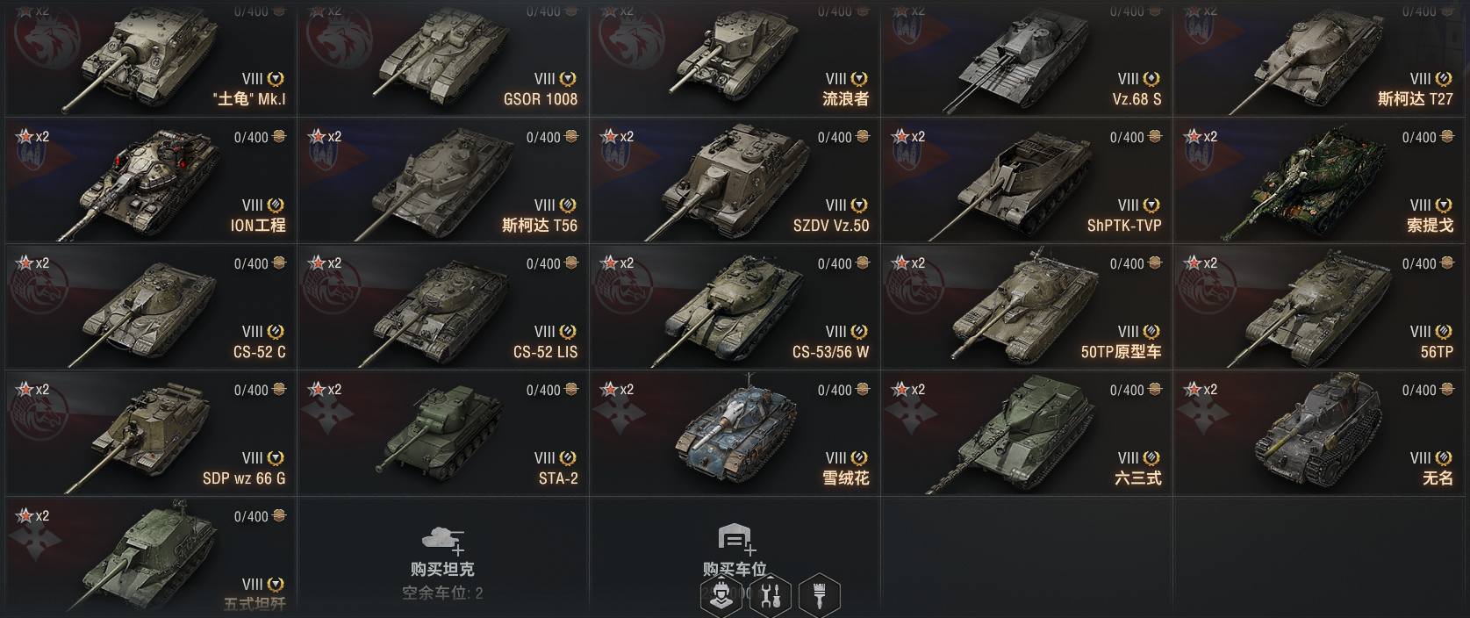Select the Vz.68 S tank
Screen dimensions: 1470x618
point(1026,57)
